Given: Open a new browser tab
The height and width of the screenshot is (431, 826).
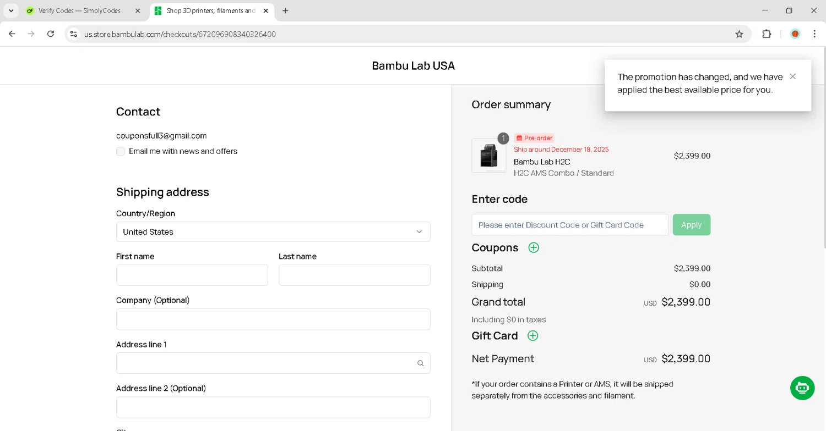Looking at the screenshot, I should 285,11.
